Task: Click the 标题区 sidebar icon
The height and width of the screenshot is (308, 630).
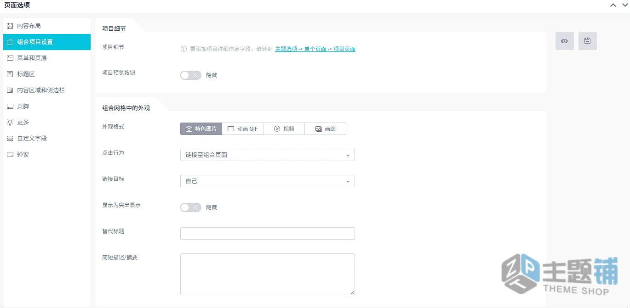Action: [x=10, y=74]
